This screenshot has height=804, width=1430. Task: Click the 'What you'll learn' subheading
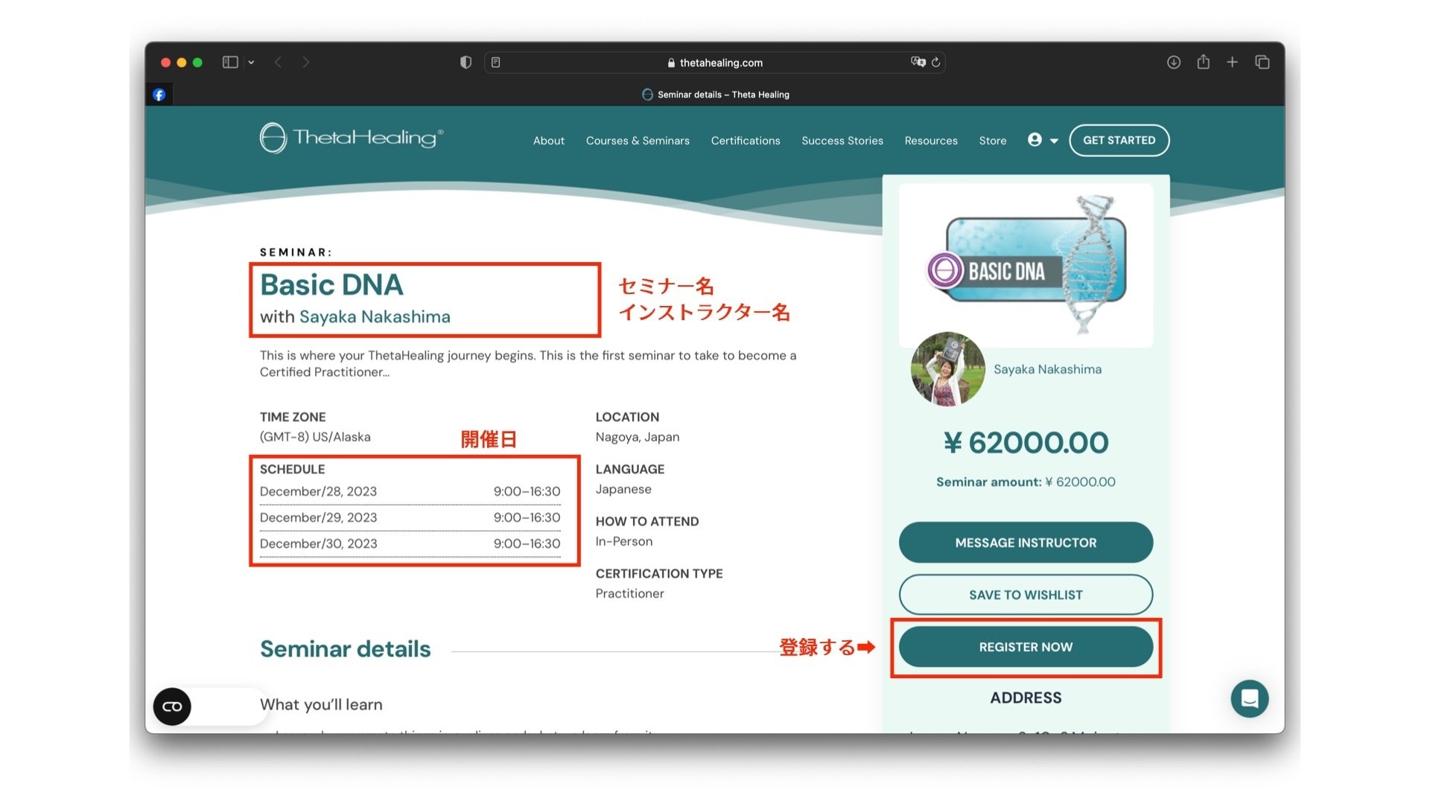pyautogui.click(x=321, y=704)
